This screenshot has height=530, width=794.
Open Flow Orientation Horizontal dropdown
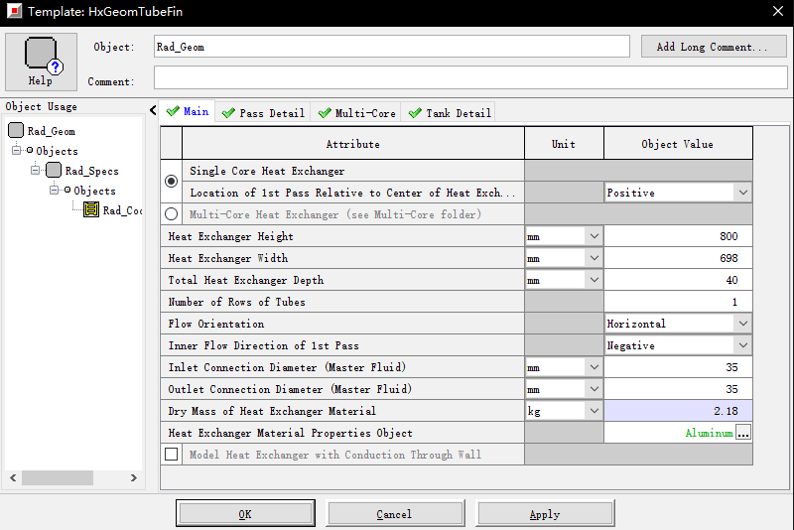pyautogui.click(x=741, y=324)
